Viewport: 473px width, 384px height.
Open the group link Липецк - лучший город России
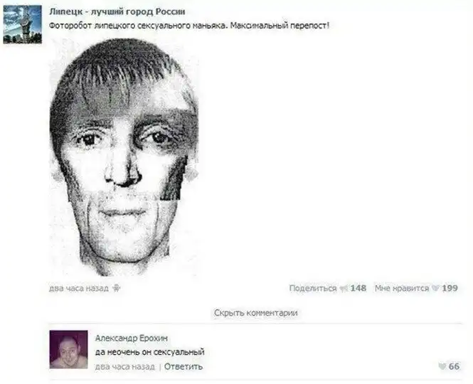pos(117,12)
